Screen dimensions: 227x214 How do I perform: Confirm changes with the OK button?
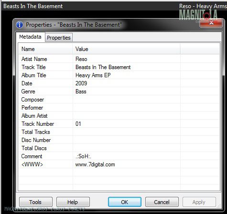(125, 202)
